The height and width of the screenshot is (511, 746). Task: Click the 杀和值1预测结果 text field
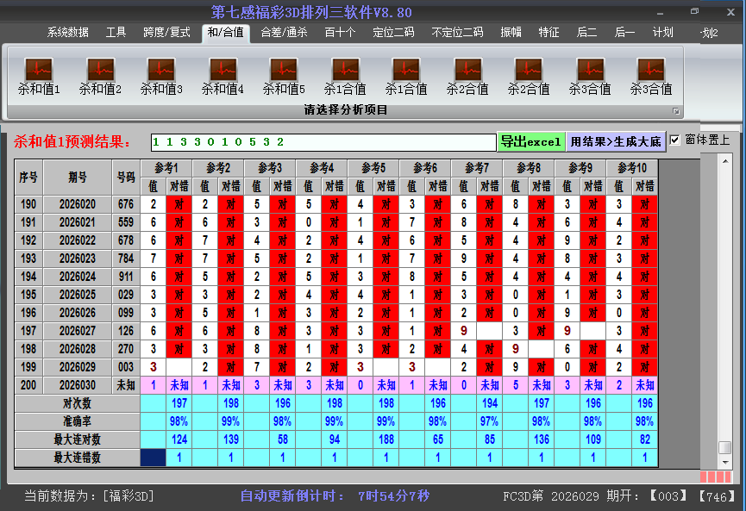(x=323, y=141)
